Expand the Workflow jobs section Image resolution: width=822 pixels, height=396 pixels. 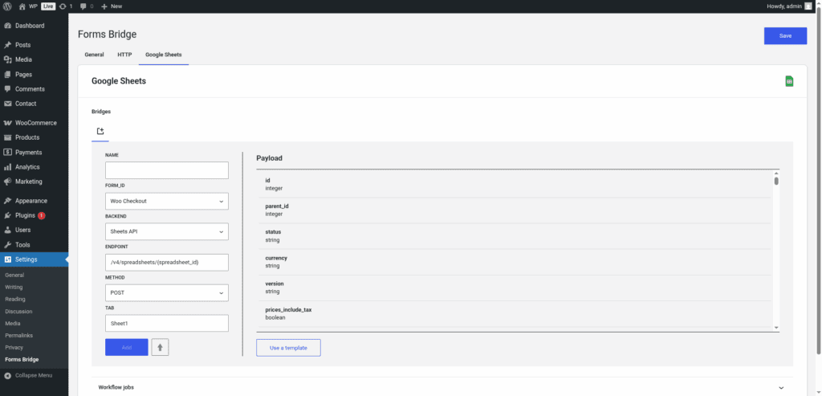442,388
